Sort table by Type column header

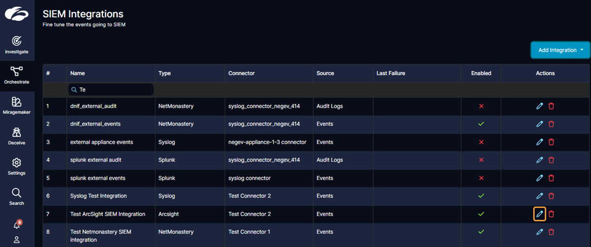click(x=164, y=73)
